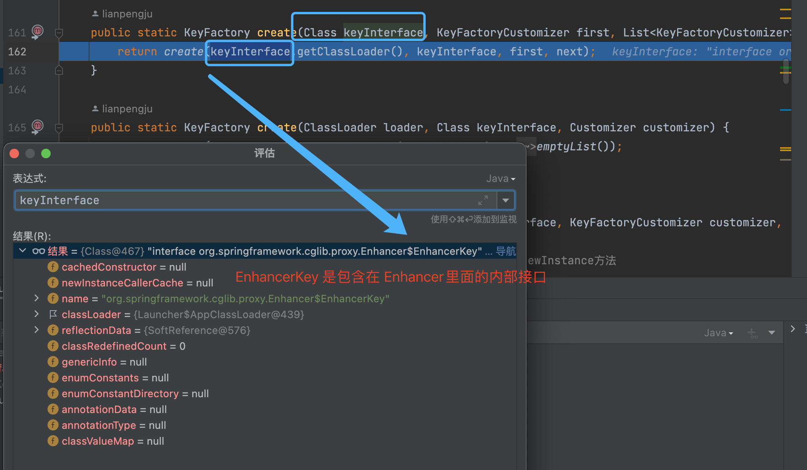Screen dimensions: 807x470
Task: Click field icon beside genericInfo
Action: coord(53,362)
